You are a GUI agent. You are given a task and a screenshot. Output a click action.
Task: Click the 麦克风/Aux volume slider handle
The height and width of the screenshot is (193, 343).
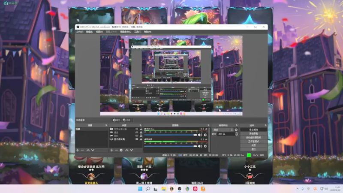pos(195,135)
